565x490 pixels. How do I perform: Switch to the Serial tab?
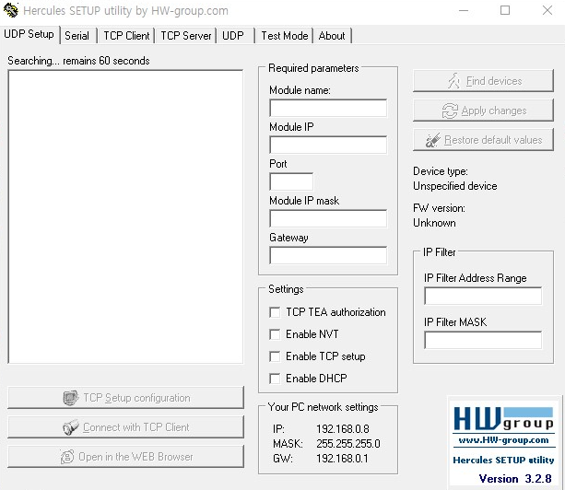tap(77, 36)
